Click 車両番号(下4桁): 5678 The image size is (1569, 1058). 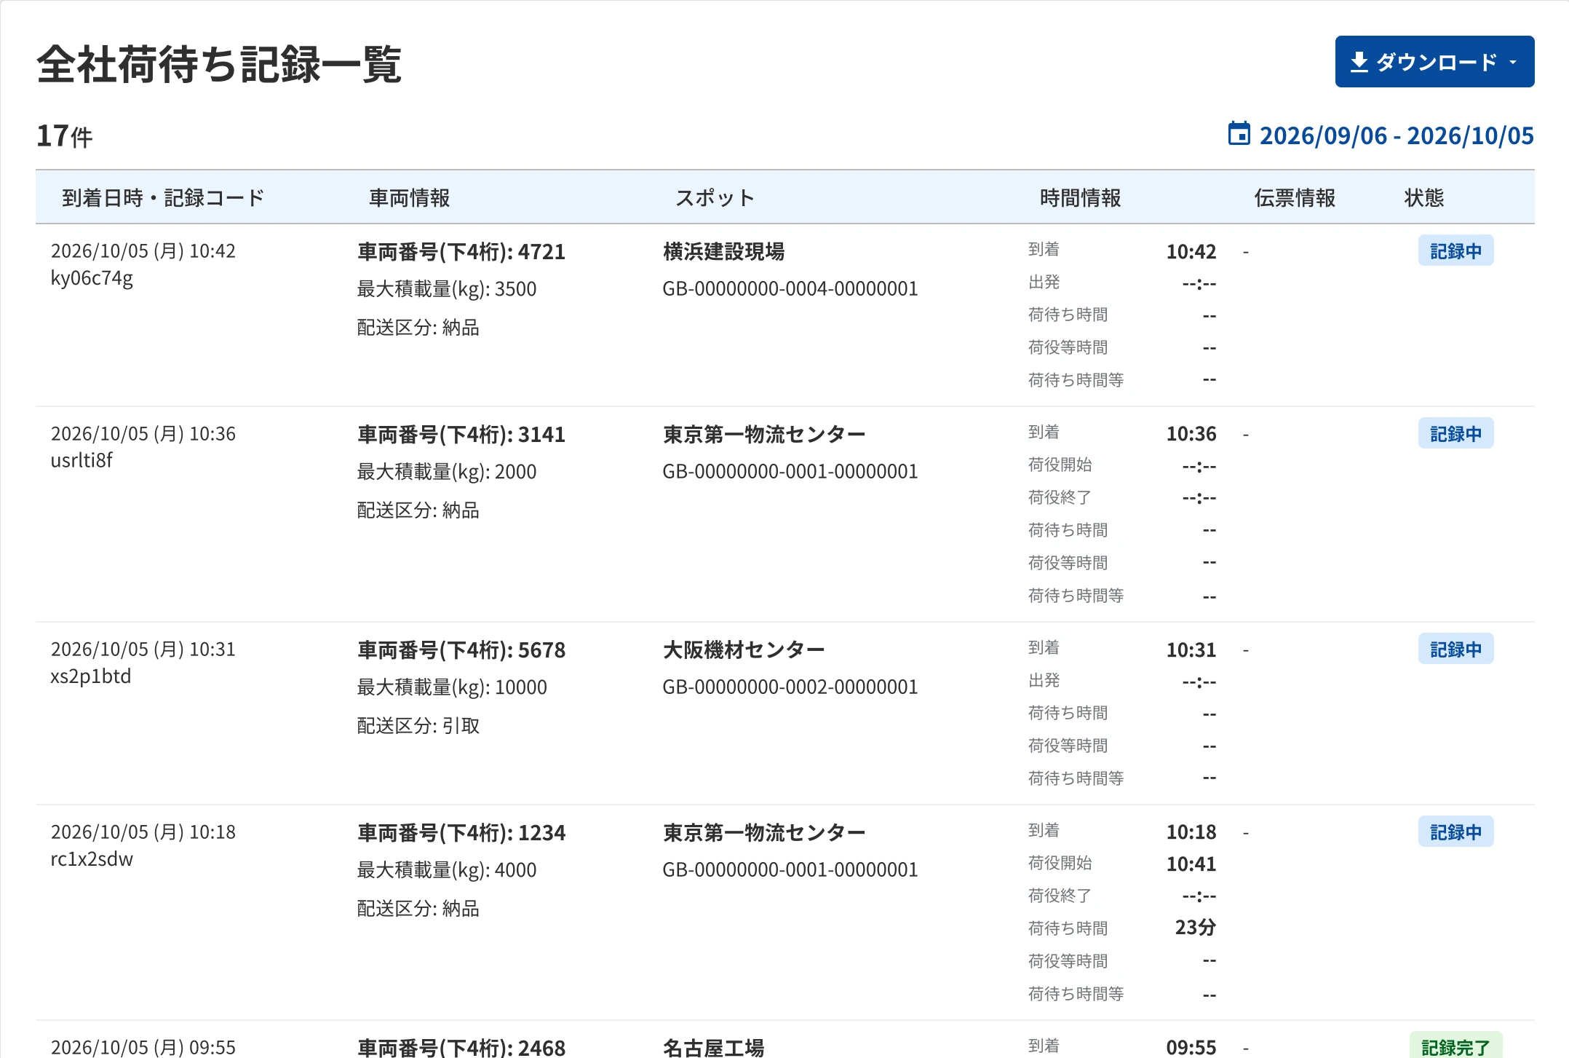461,650
